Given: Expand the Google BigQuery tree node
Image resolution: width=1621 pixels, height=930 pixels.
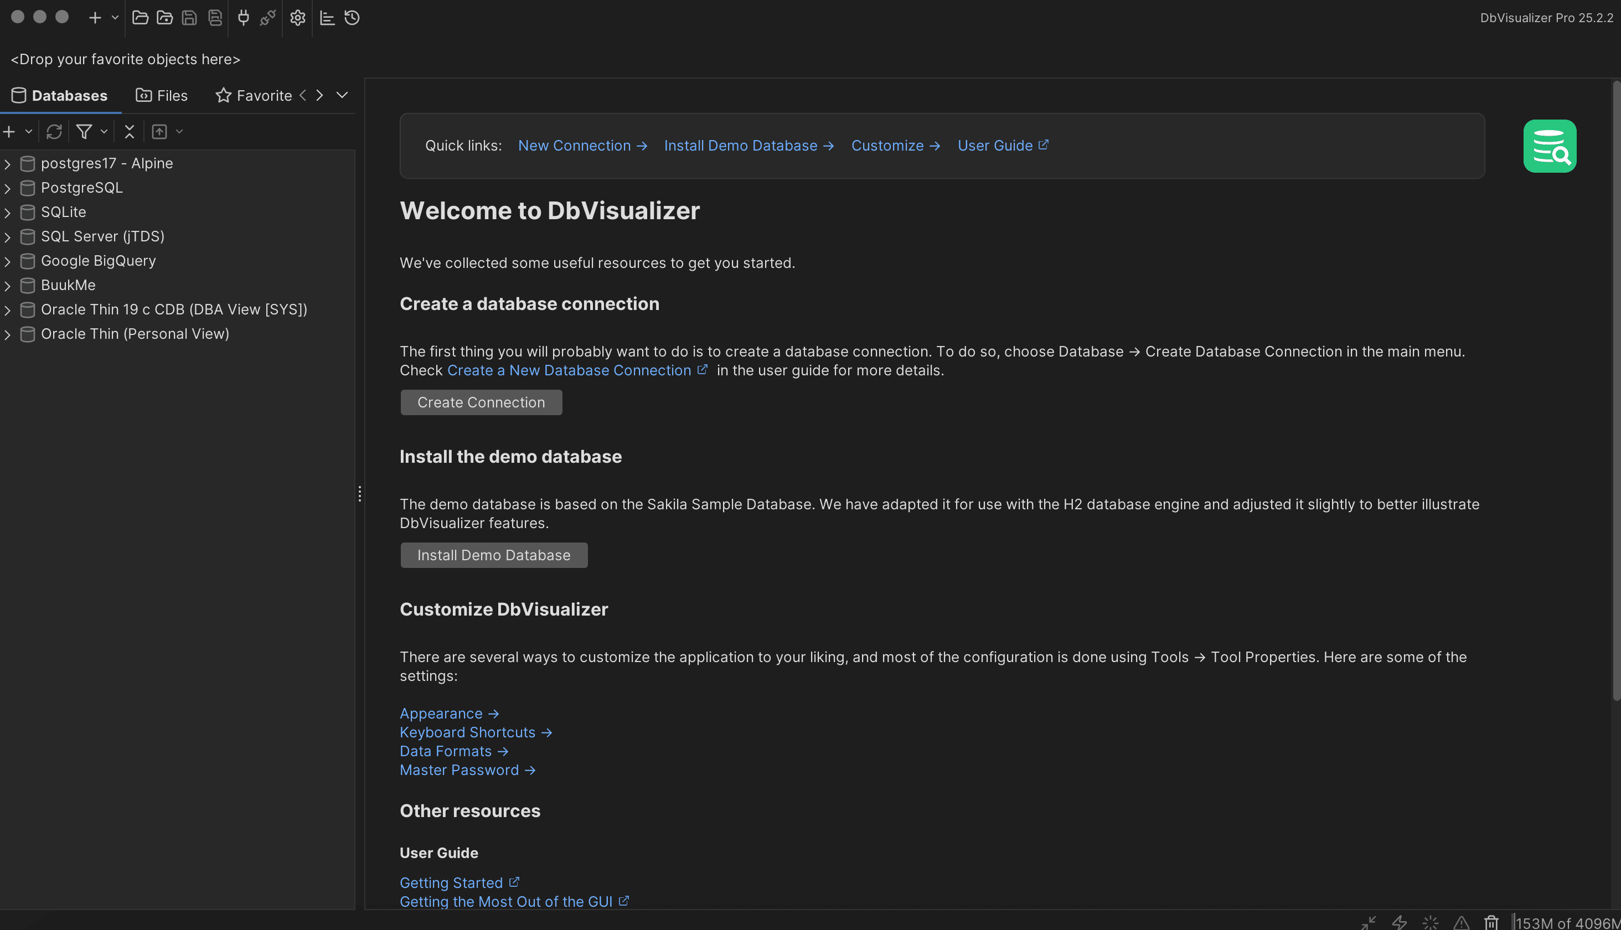Looking at the screenshot, I should pos(8,261).
